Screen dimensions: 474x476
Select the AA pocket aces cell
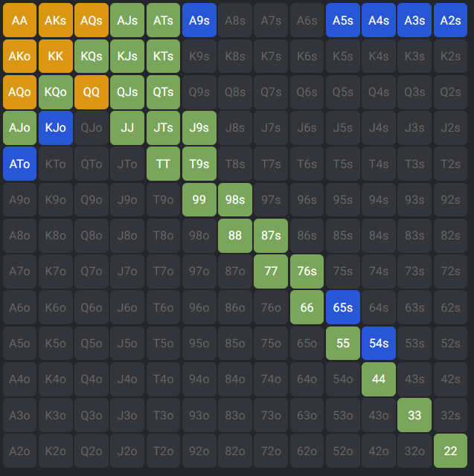(19, 20)
